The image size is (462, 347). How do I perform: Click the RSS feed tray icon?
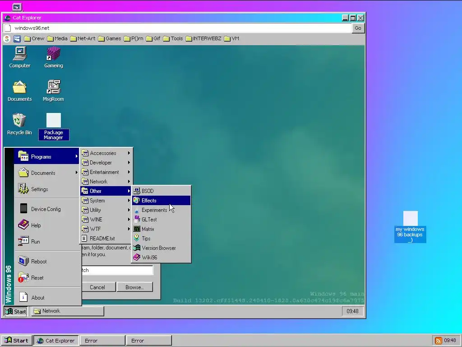(439, 341)
